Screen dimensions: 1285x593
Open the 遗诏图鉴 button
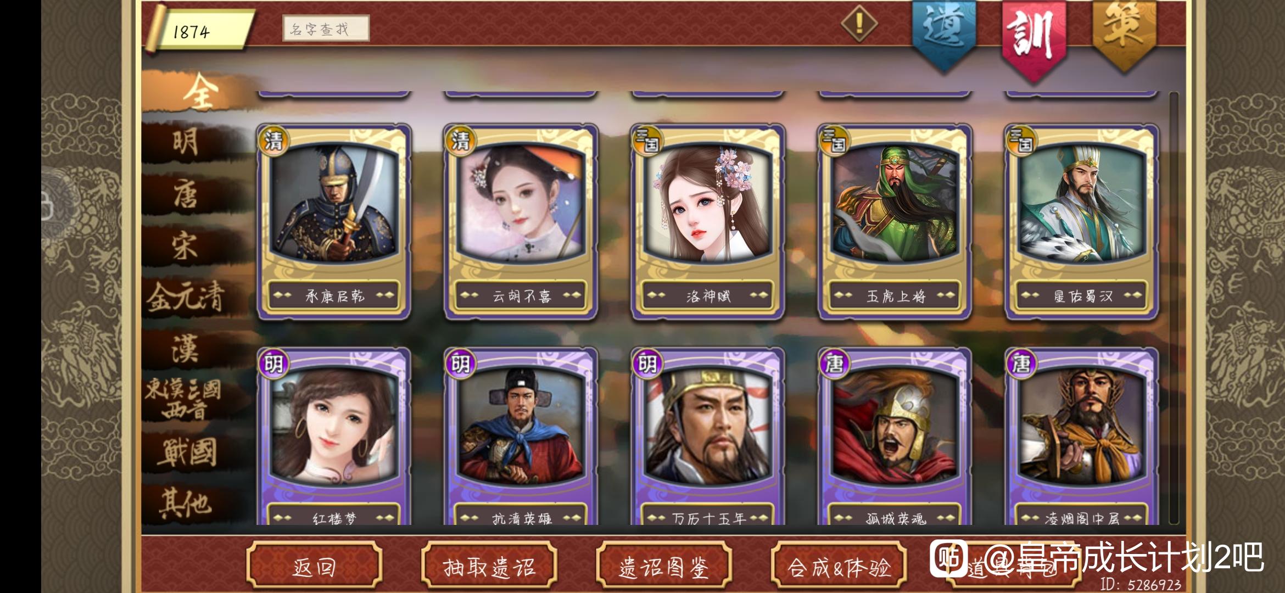coord(664,567)
